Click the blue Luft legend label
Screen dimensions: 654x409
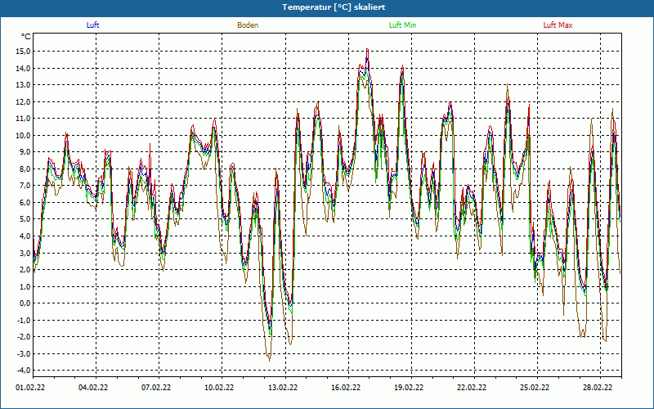click(x=92, y=25)
